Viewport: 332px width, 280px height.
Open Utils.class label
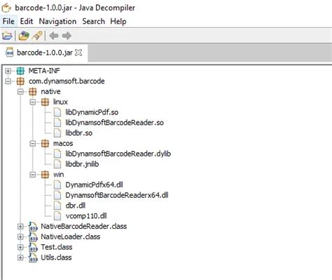56,258
